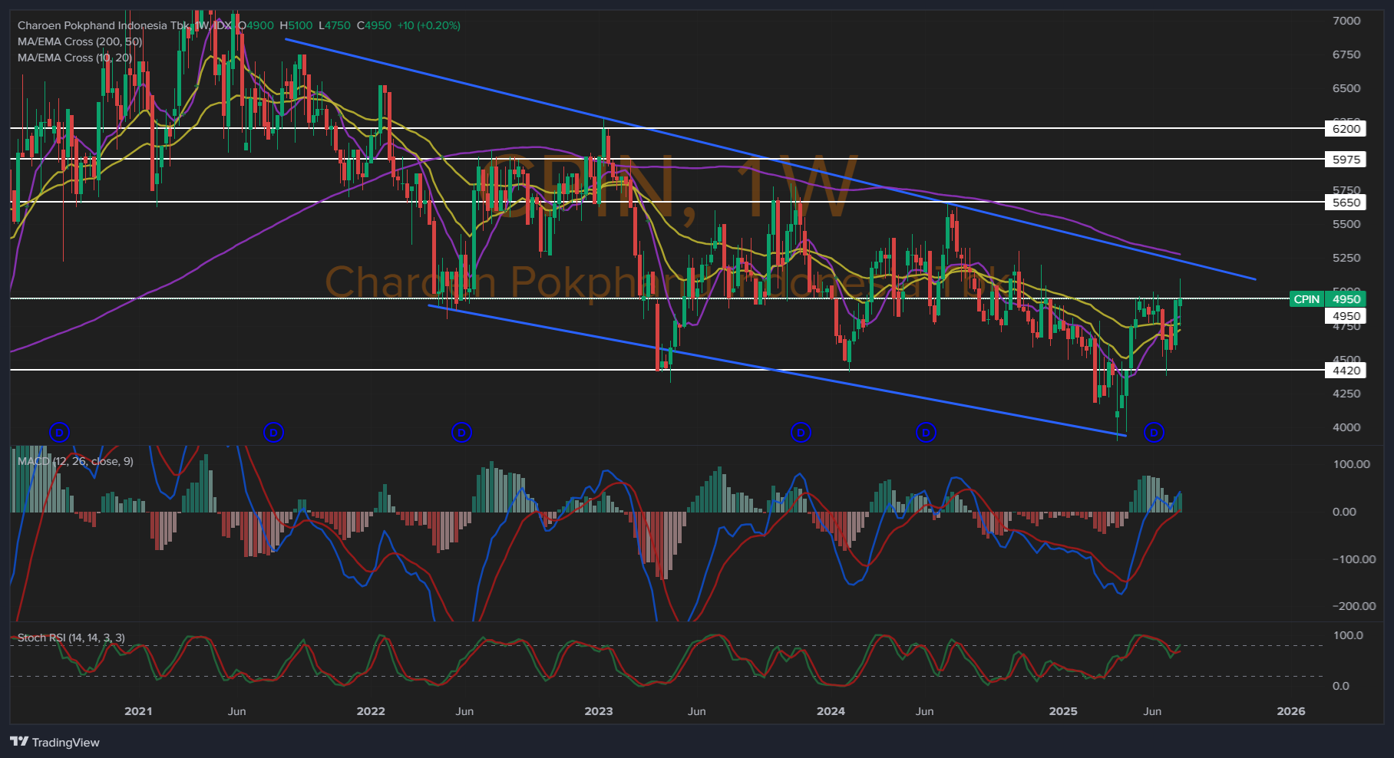Open the dividend marker left of 2021
Image resolution: width=1394 pixels, height=758 pixels.
point(59,433)
